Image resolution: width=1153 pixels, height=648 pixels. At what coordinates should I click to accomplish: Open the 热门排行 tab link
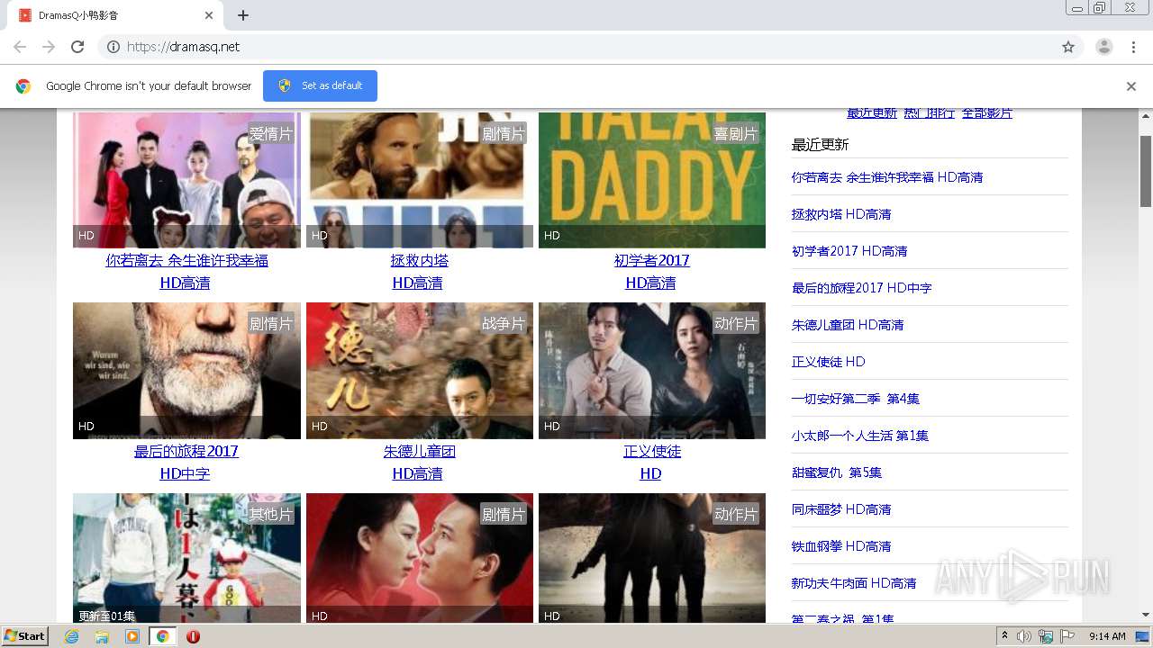[929, 113]
